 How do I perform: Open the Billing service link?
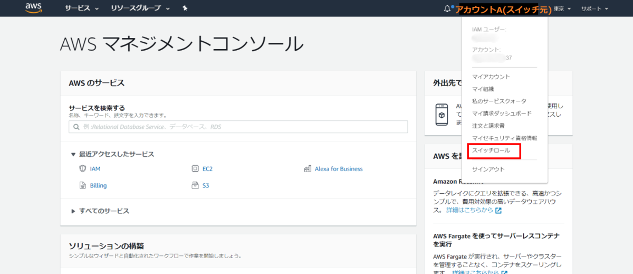98,185
